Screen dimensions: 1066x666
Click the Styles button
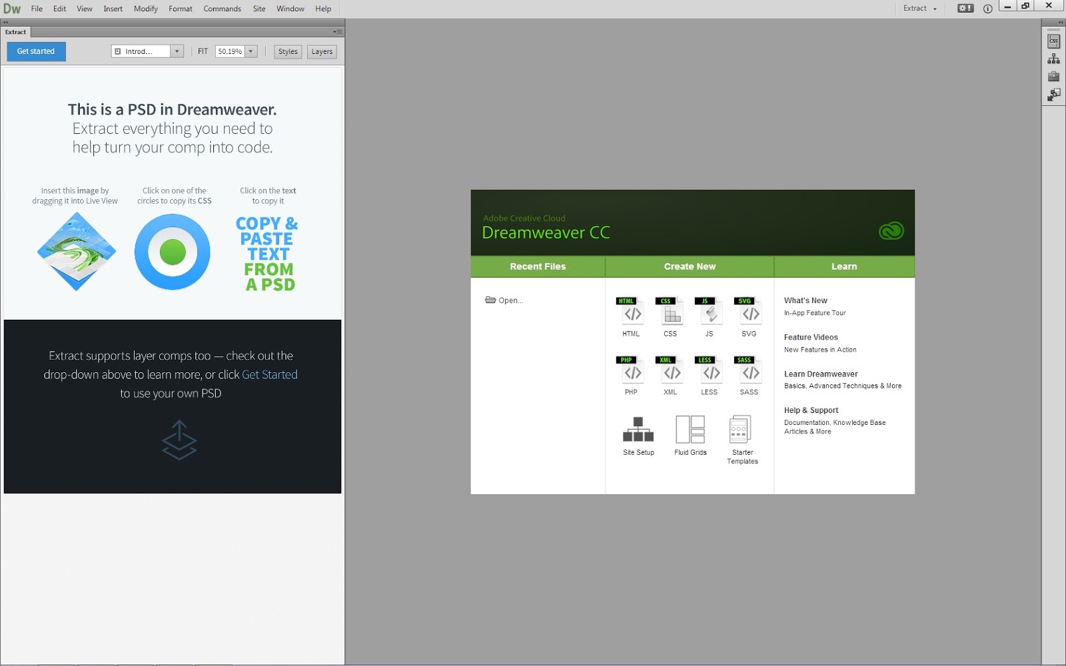pos(288,51)
